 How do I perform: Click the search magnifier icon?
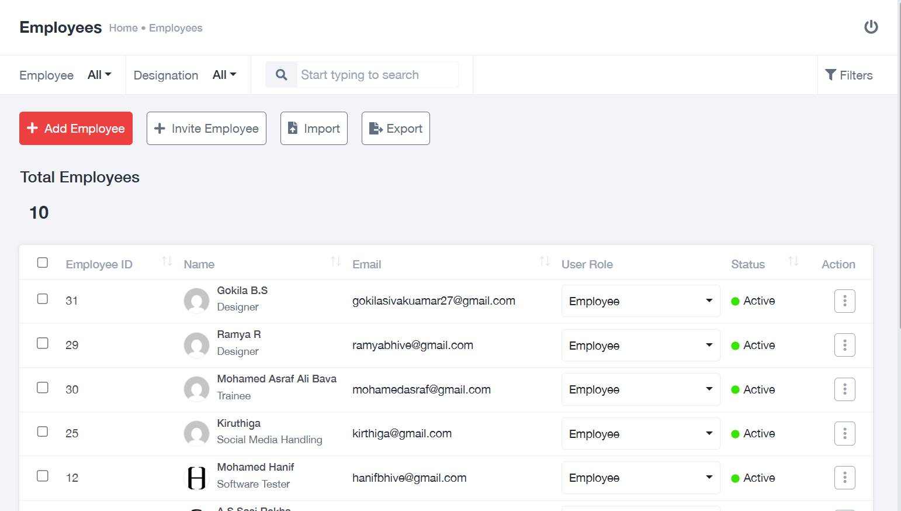[x=282, y=75]
